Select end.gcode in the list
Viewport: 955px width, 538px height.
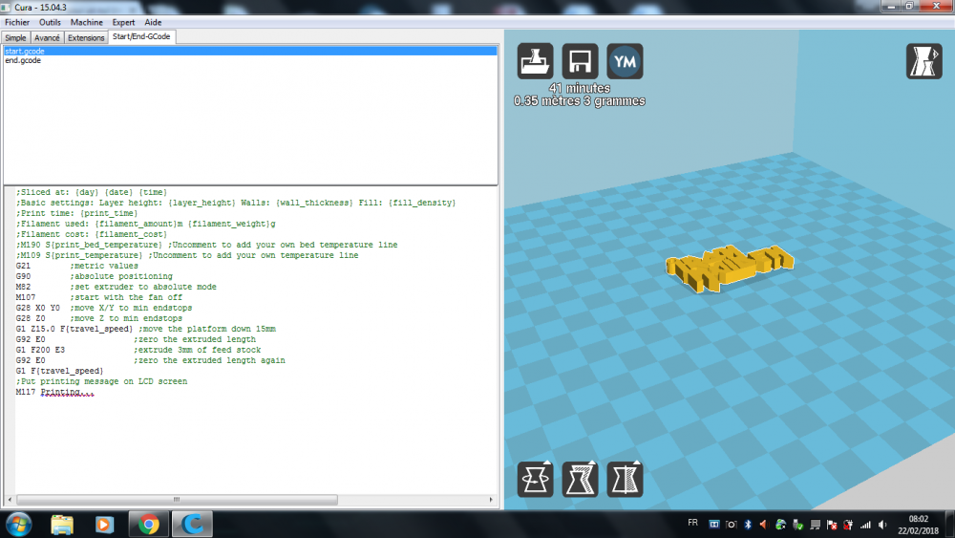click(250, 60)
